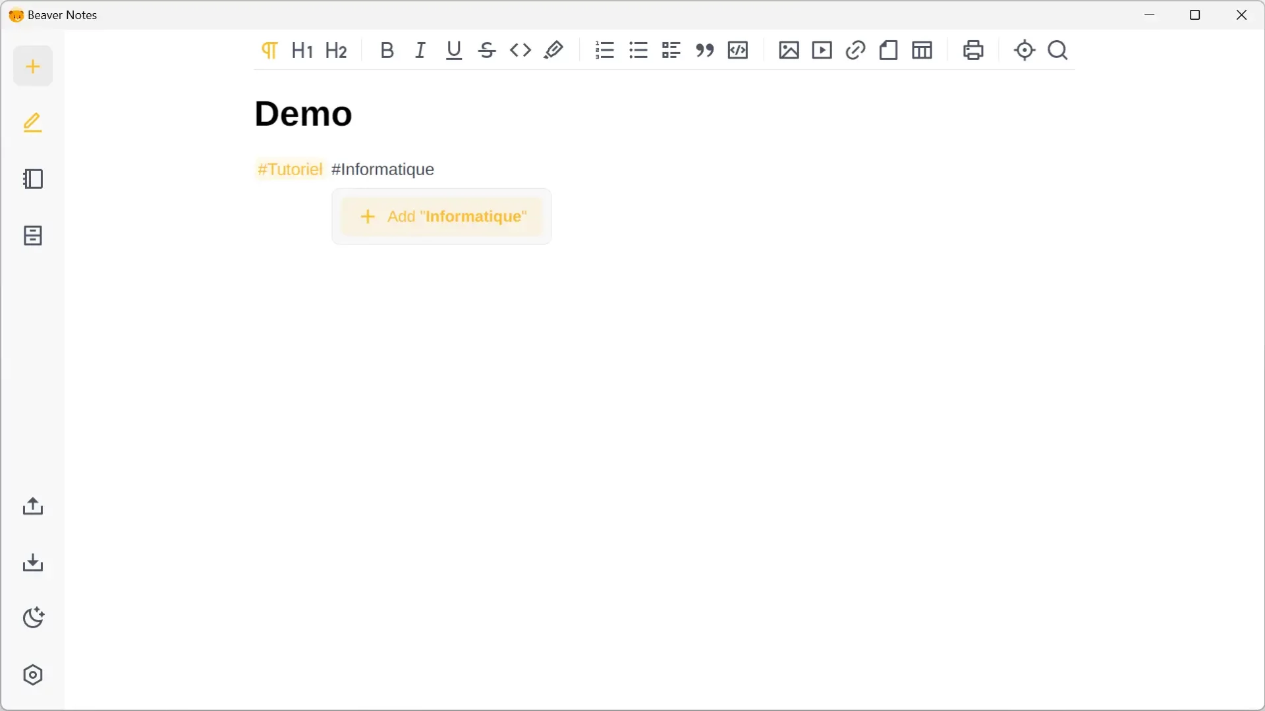
Task: Toggle strikethrough formatting
Action: [x=487, y=51]
